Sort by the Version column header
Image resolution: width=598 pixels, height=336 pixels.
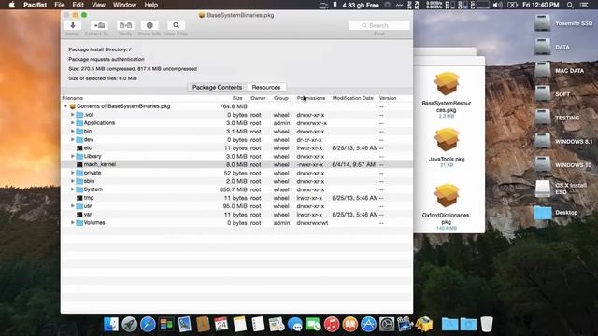point(388,98)
